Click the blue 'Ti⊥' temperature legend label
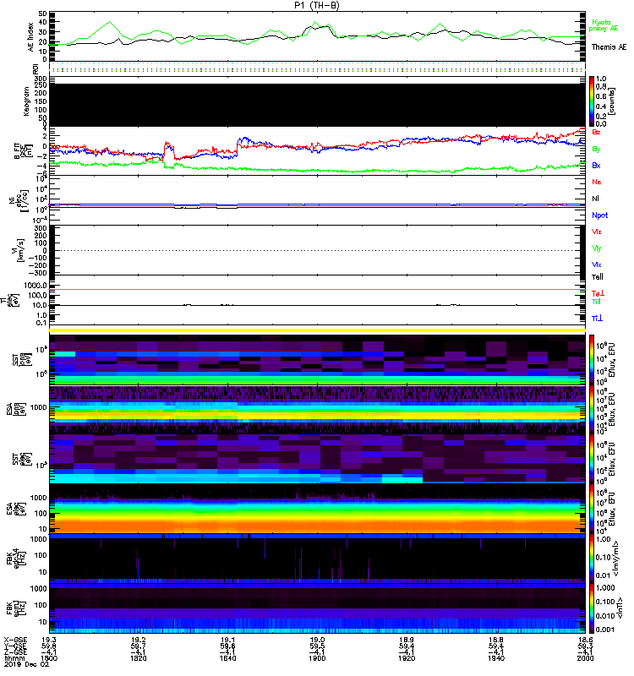The width and height of the screenshot is (634, 676). [597, 319]
